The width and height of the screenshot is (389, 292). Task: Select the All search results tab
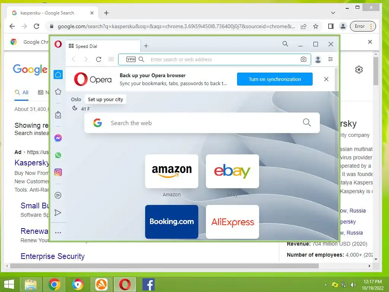[x=22, y=93]
